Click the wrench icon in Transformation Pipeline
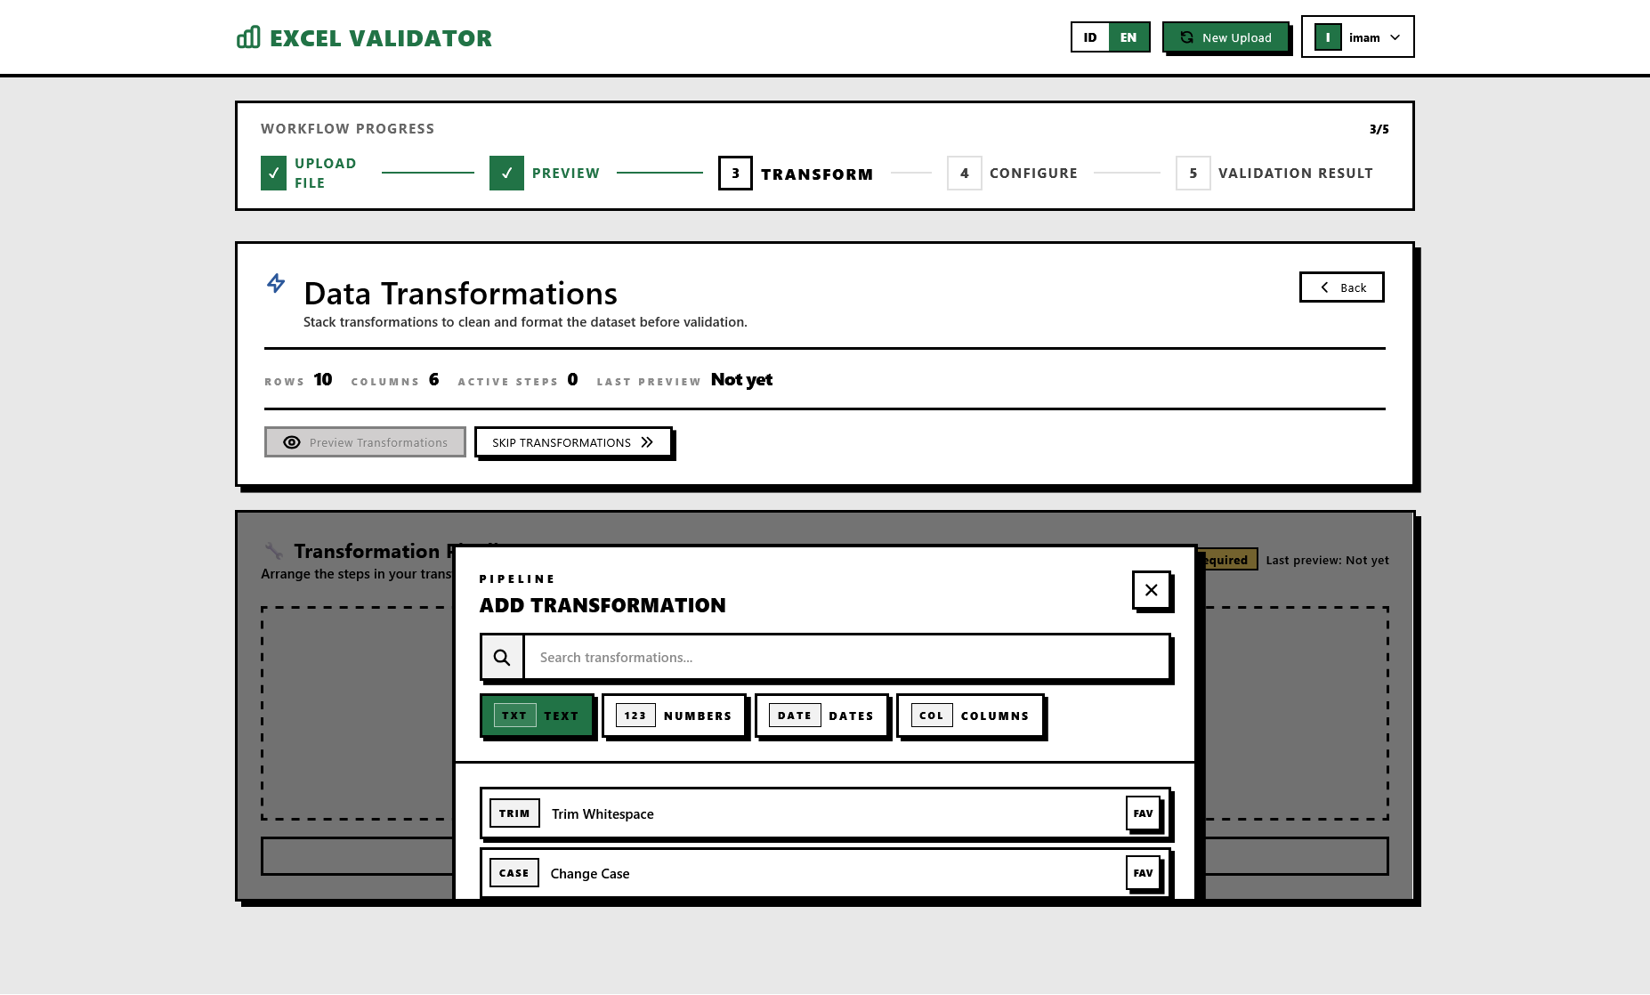 click(274, 551)
